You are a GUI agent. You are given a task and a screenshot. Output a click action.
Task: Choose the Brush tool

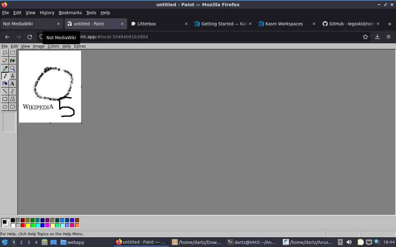pyautogui.click(x=12, y=76)
